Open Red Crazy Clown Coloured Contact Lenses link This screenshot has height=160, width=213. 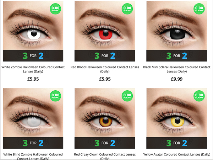click(x=105, y=156)
